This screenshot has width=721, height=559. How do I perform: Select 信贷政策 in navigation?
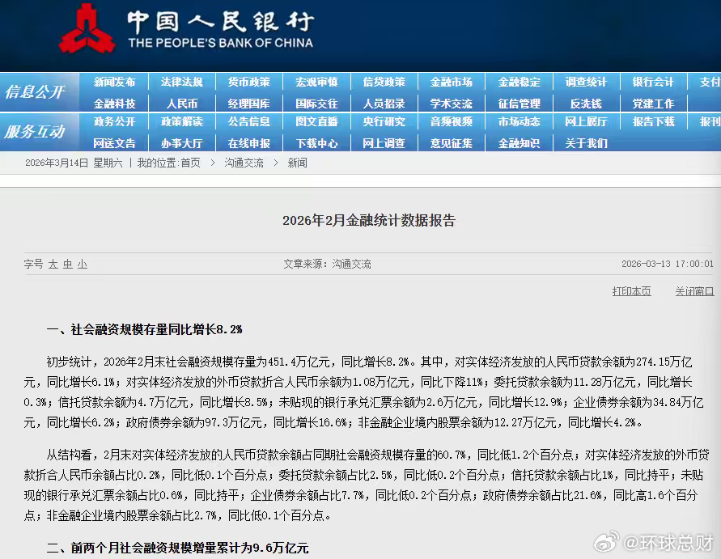pos(384,83)
